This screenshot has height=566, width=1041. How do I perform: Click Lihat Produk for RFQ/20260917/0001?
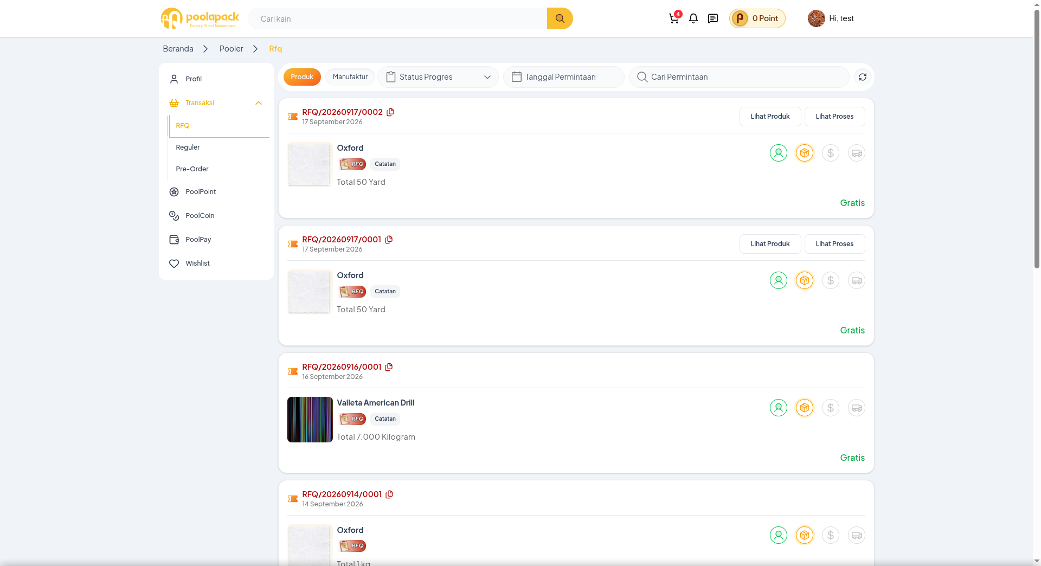tap(770, 244)
